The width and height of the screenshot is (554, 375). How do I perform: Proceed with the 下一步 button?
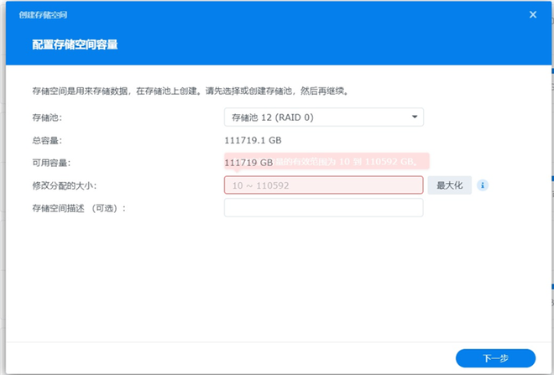pos(495,357)
